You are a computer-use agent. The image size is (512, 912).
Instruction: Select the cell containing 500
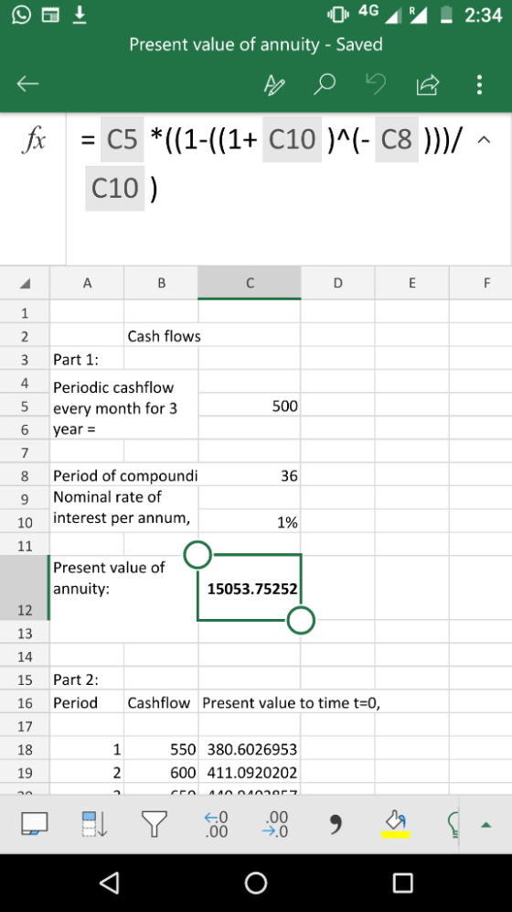(250, 406)
